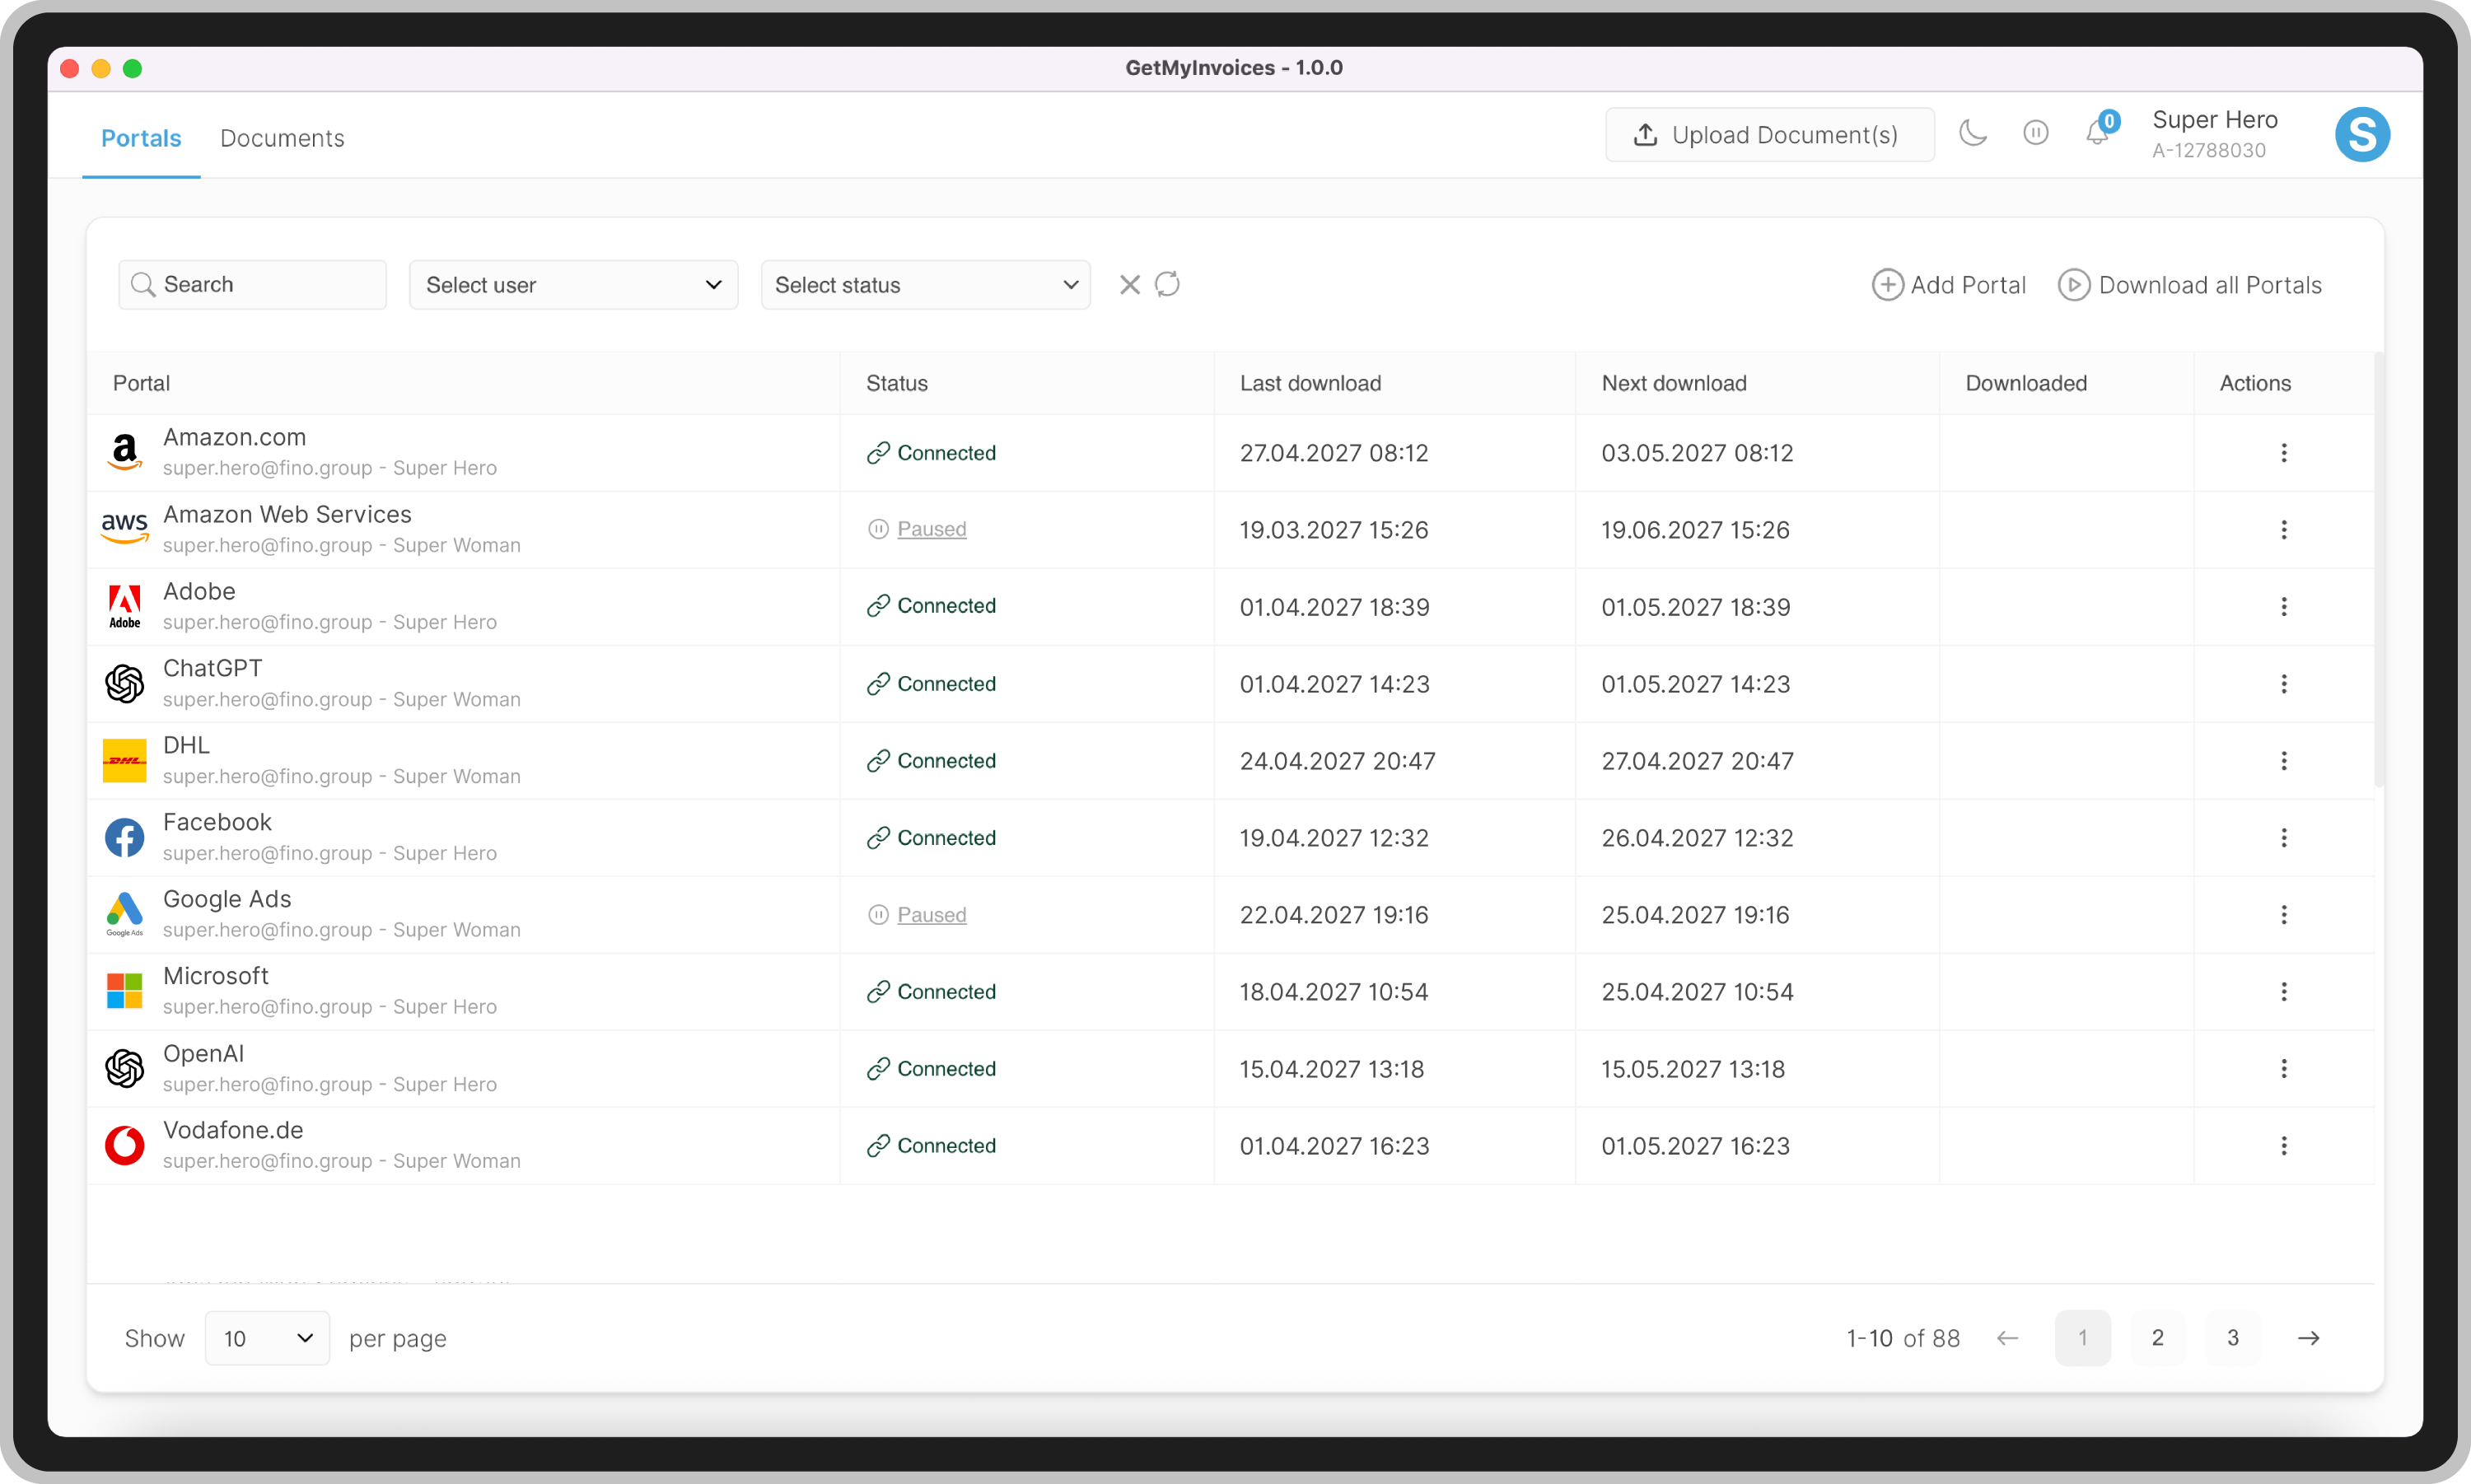Click previous page arrow
Image resolution: width=2471 pixels, height=1484 pixels.
tap(2007, 1338)
